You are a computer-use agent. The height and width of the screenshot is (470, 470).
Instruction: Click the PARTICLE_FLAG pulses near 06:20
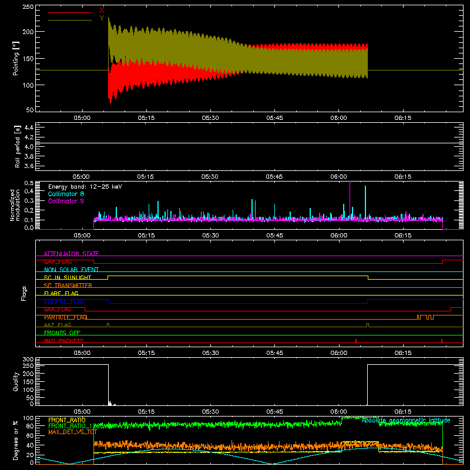425,317
